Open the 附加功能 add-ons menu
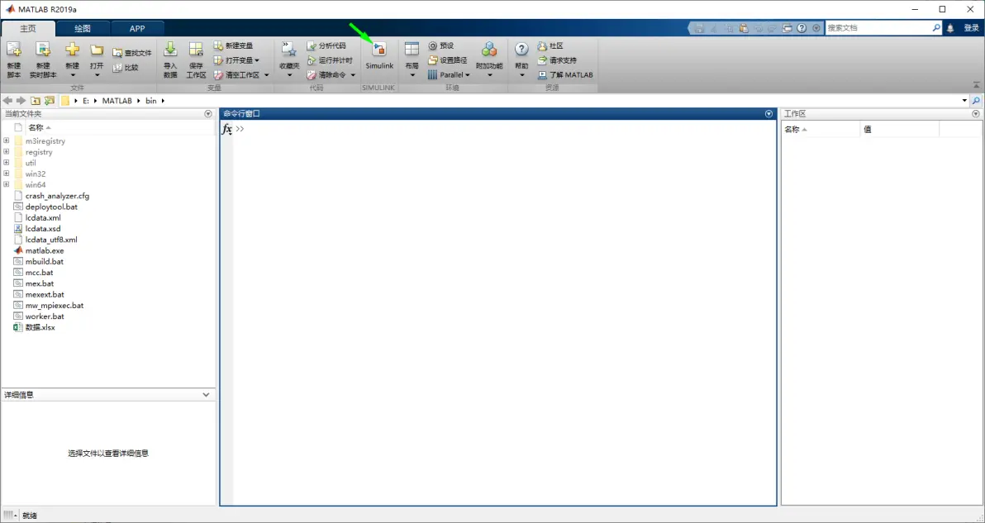Screen dimensions: 985x523 point(489,59)
